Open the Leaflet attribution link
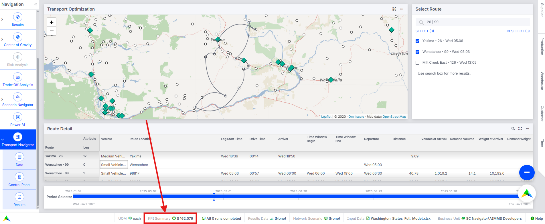Screen dimensions: 545x224 point(326,117)
